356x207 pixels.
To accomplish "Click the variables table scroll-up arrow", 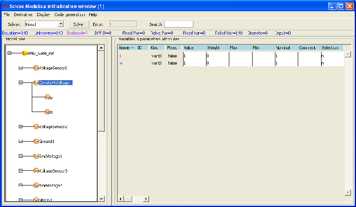I will coord(347,54).
